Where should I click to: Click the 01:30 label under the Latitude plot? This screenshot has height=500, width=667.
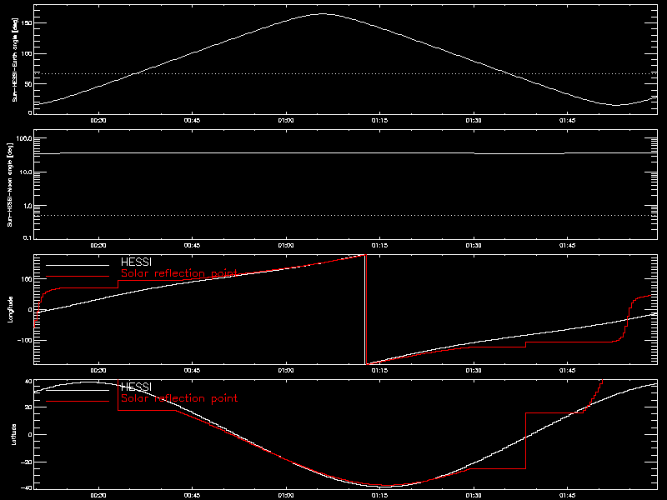(x=474, y=496)
